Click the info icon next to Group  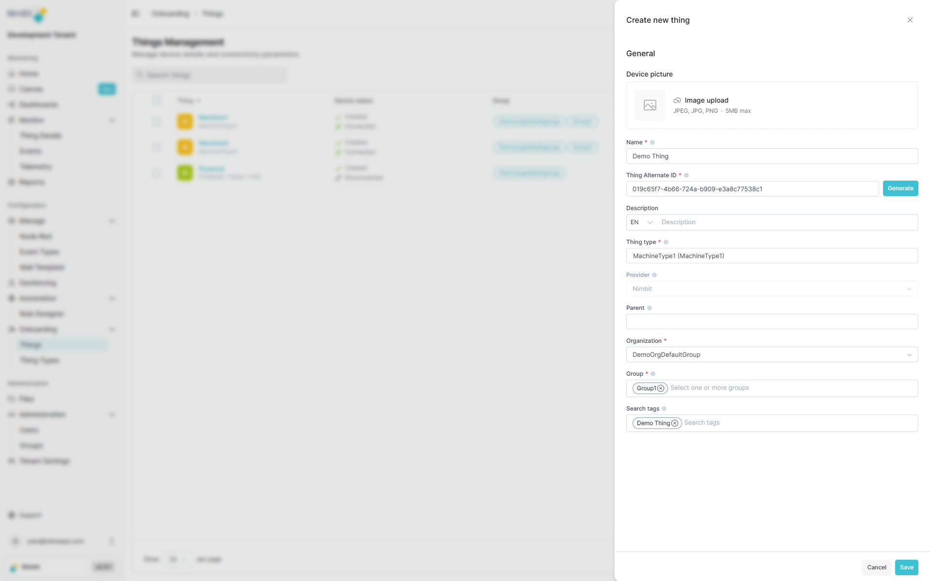pos(653,374)
